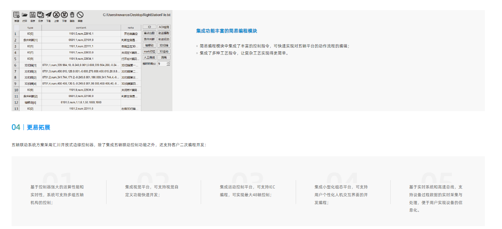Move the row up with the 上移 icon
Viewport: 502px width, 229px height.
coord(56,15)
